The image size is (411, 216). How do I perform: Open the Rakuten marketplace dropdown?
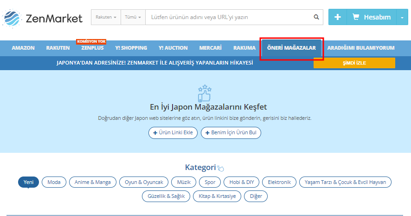coord(106,17)
